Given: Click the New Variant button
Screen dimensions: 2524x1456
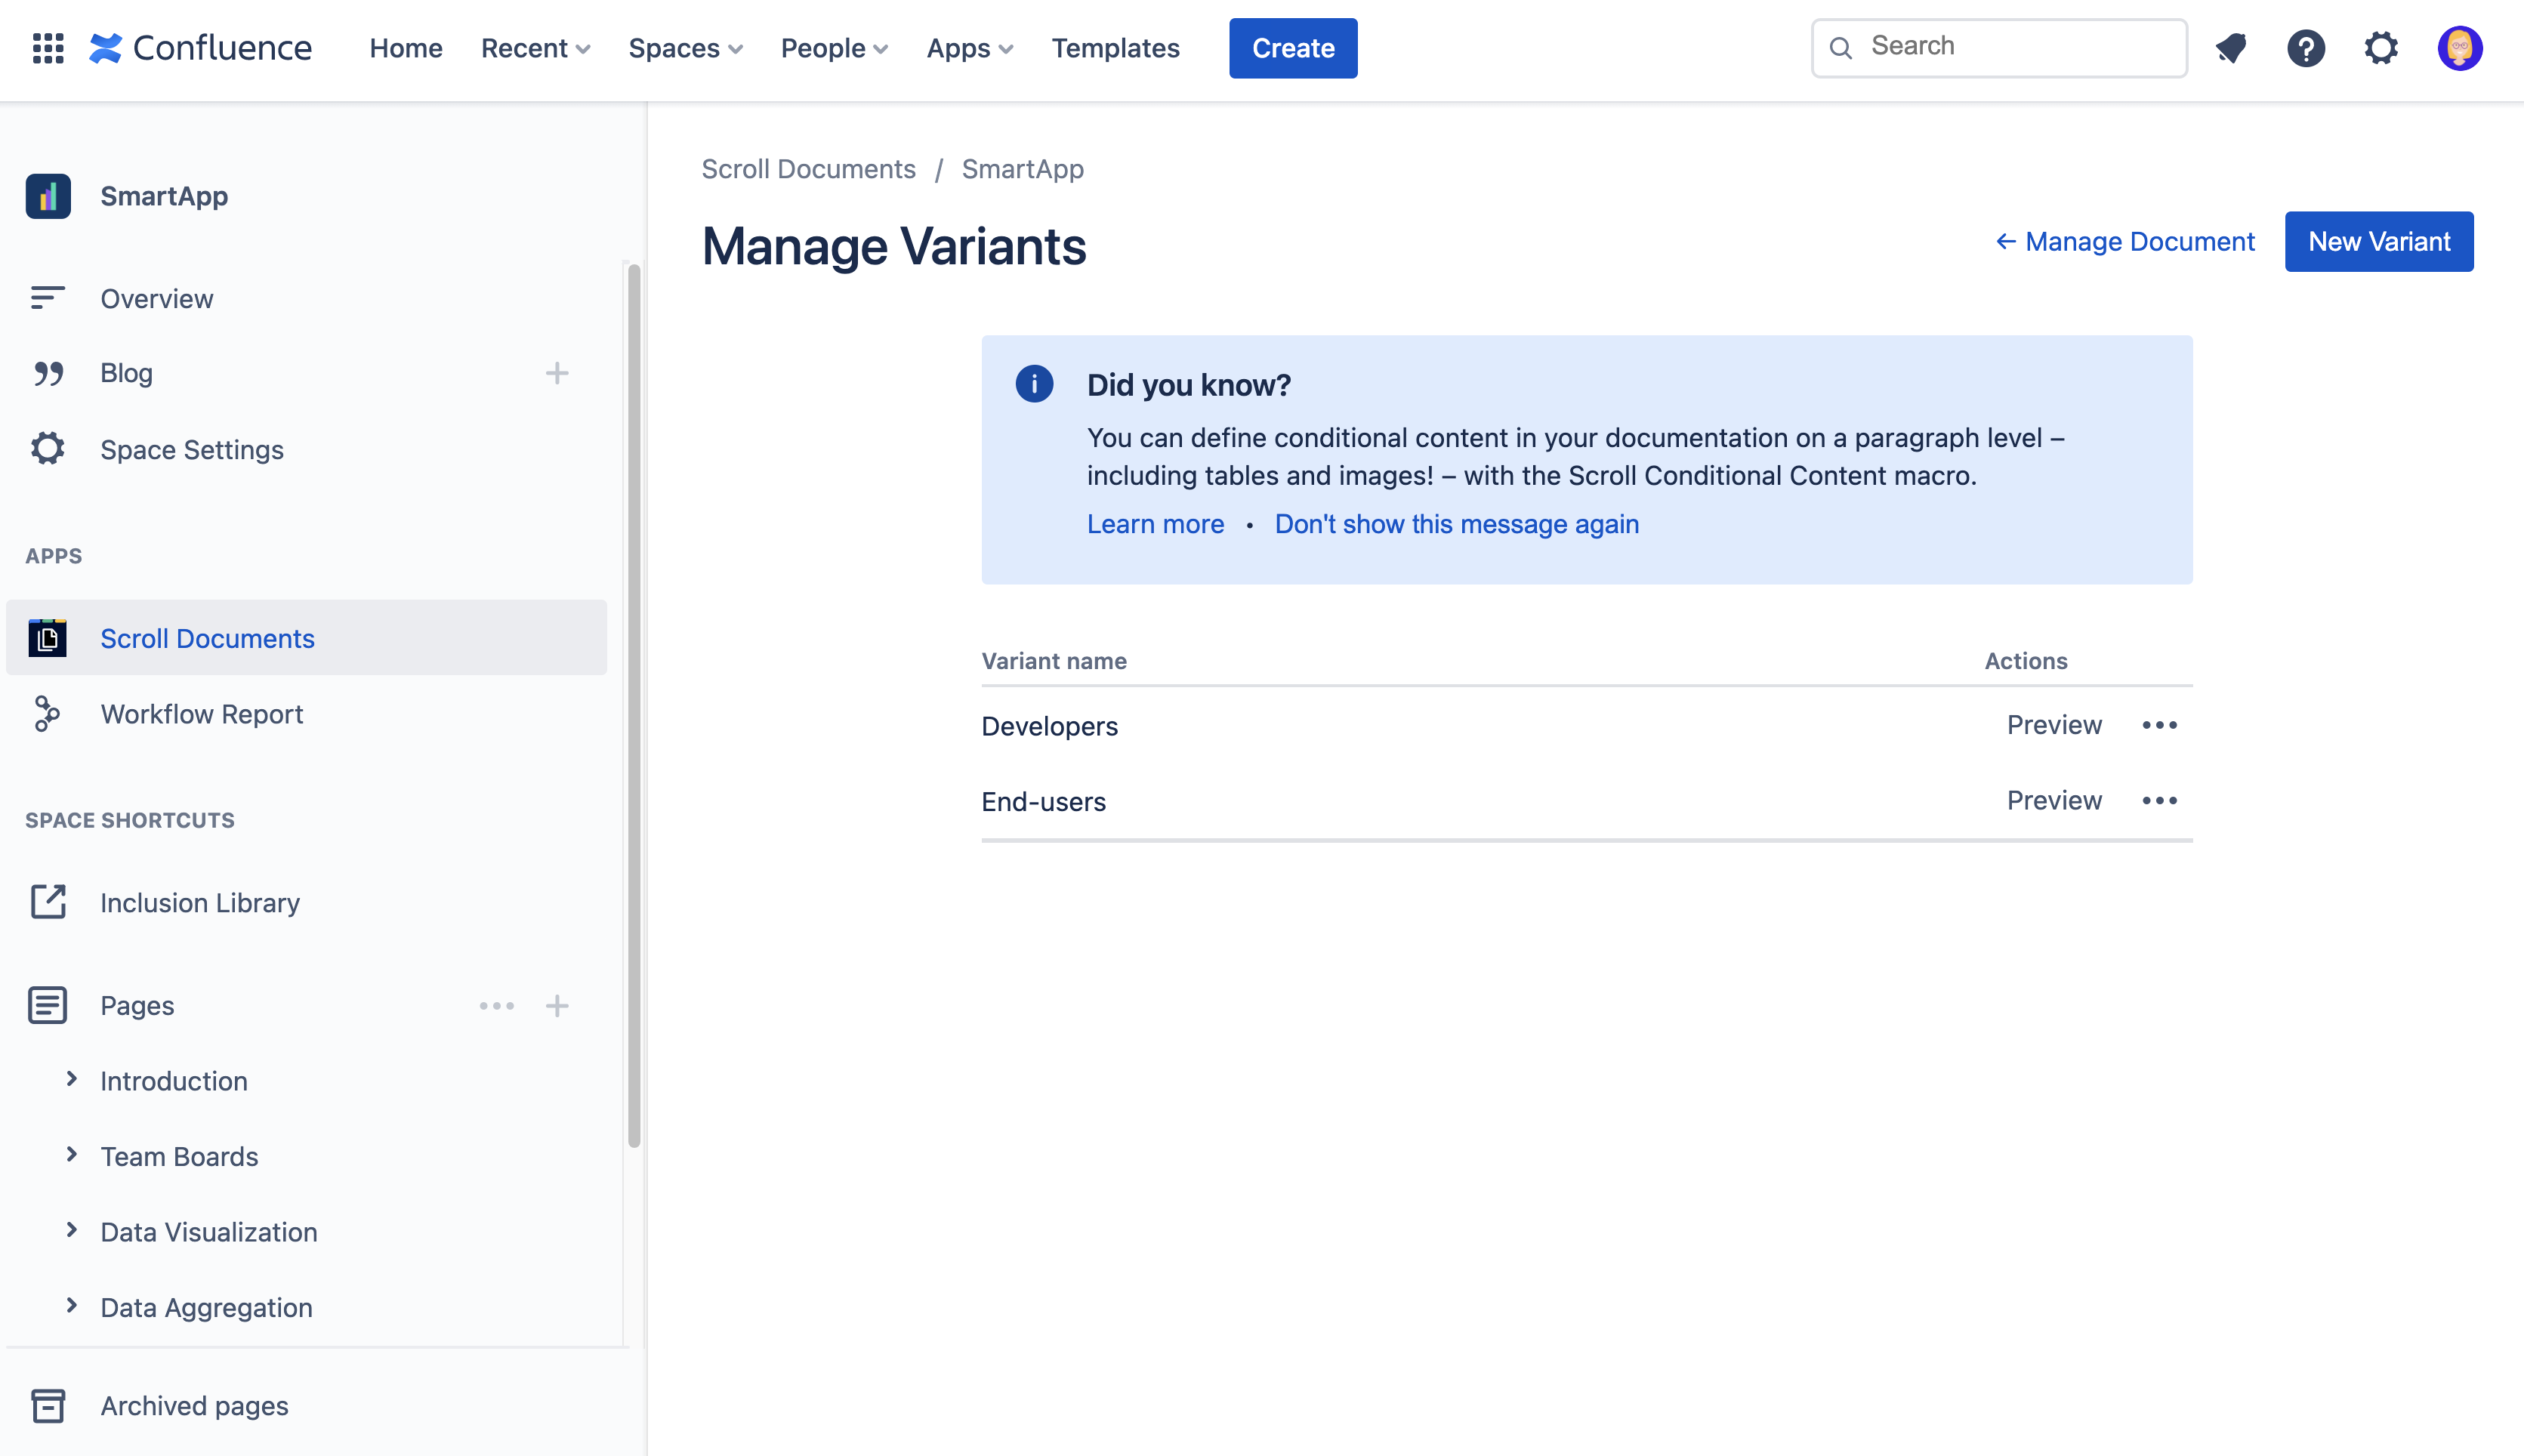Looking at the screenshot, I should pos(2378,241).
